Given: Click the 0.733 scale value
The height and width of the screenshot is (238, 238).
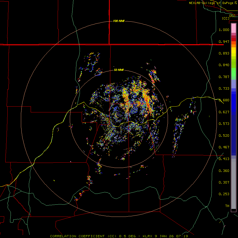Looking at the screenshot, I should (x=224, y=89).
